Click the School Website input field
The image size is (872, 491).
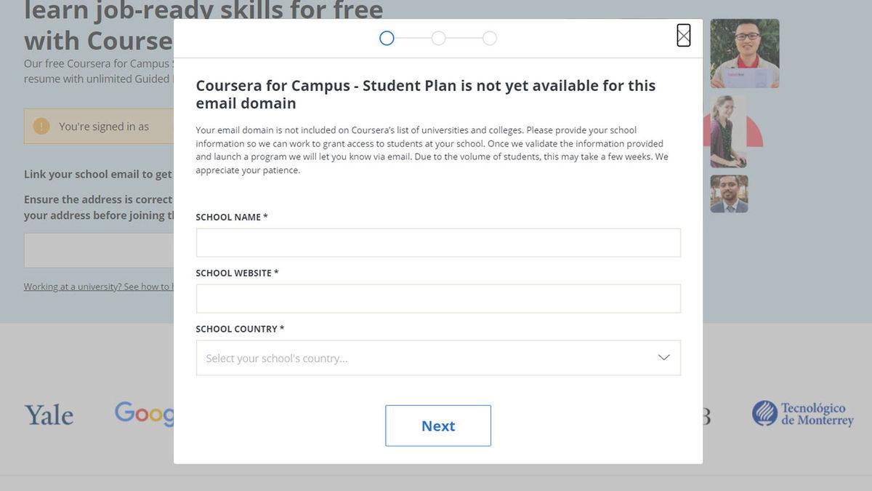(438, 299)
